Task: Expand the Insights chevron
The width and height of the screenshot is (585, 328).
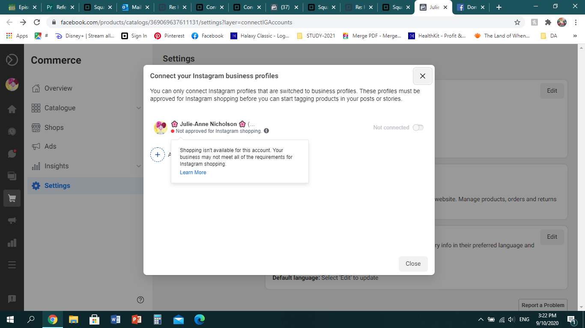Action: point(139,166)
